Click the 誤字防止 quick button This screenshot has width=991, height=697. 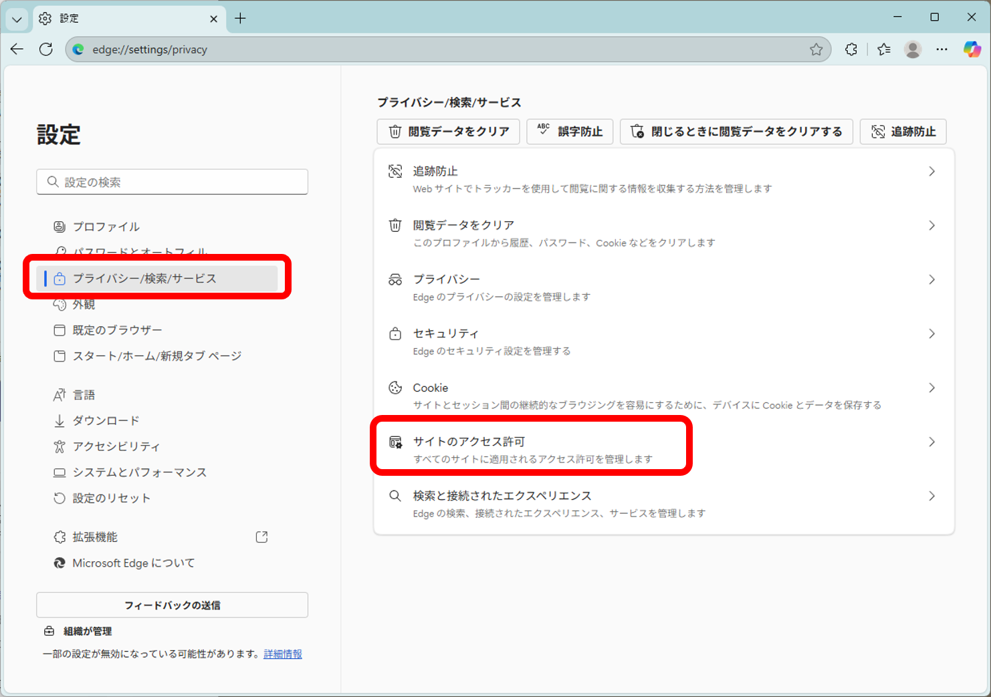570,131
